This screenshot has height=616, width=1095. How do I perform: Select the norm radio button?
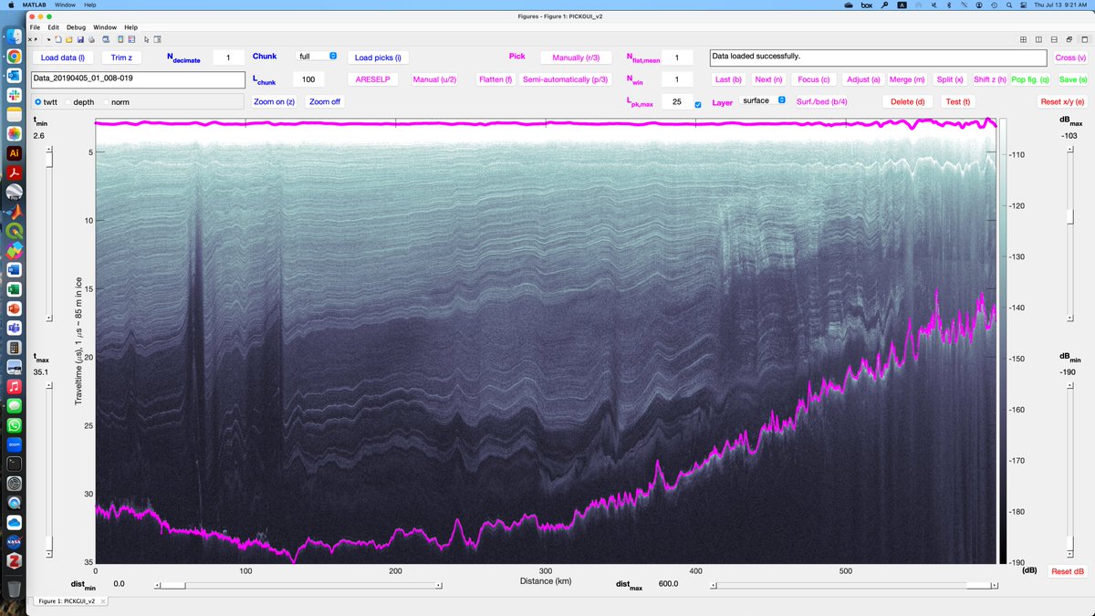click(106, 101)
